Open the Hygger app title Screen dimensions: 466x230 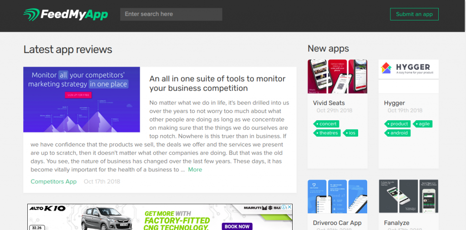(x=395, y=103)
